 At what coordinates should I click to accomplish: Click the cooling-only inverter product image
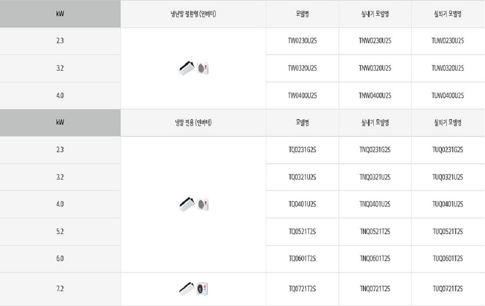coord(194,205)
